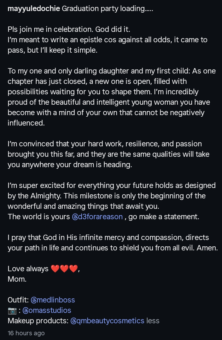This screenshot has width=222, height=340.
Task: Open mayyuledochie's profile from the username
Action: click(x=34, y=9)
